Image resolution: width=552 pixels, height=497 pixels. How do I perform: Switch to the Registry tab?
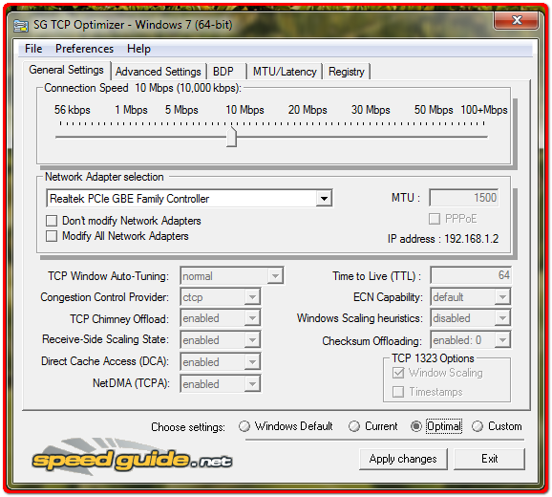[347, 72]
